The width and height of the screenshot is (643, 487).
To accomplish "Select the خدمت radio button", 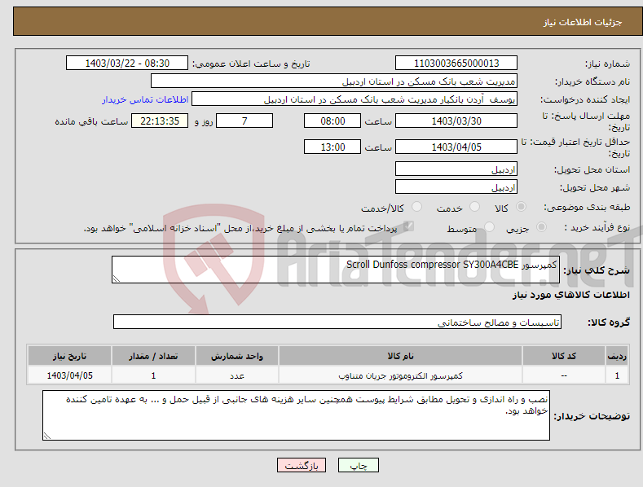I will click(474, 207).
